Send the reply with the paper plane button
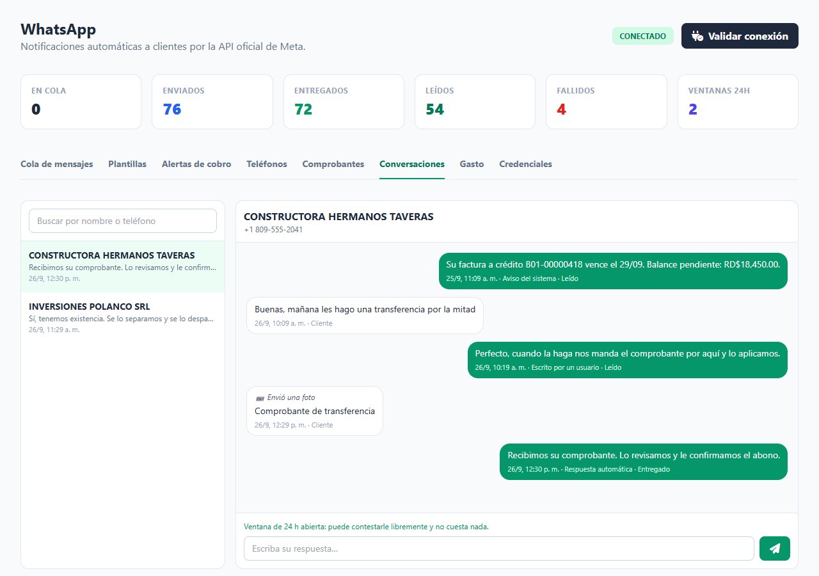This screenshot has height=576, width=819. [774, 548]
